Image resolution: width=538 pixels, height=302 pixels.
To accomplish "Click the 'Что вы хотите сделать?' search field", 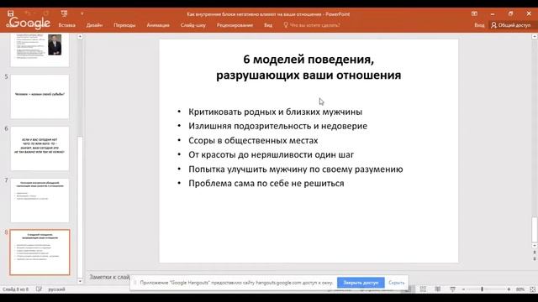I will pos(312,25).
